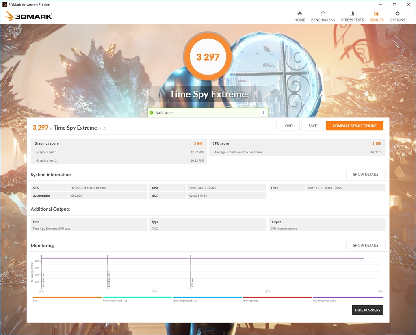Expand System information with Show Details
416x335 pixels.
coord(365,175)
